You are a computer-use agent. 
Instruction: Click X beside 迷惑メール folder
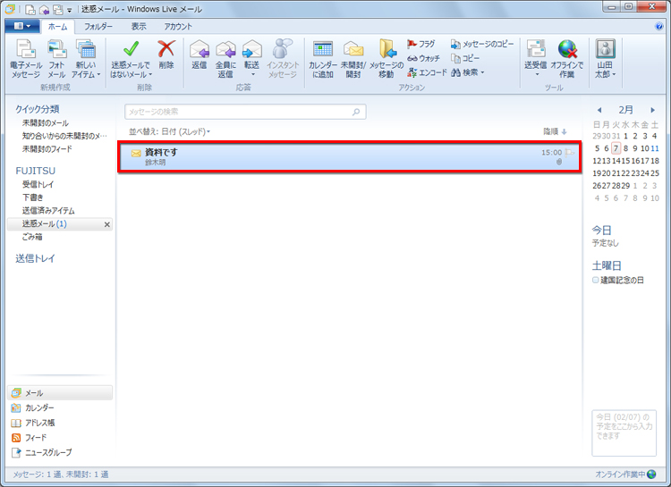coord(107,224)
